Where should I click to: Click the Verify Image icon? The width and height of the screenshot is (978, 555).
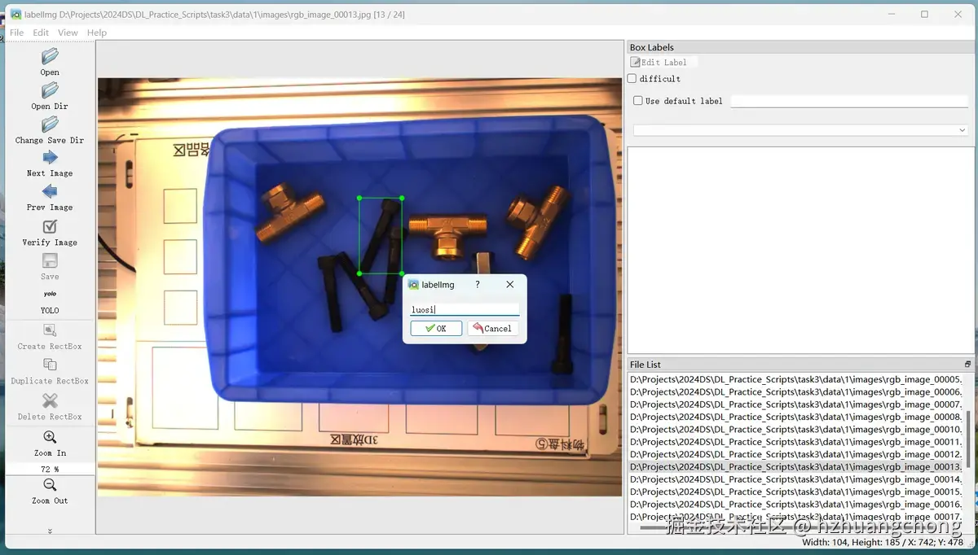point(50,227)
